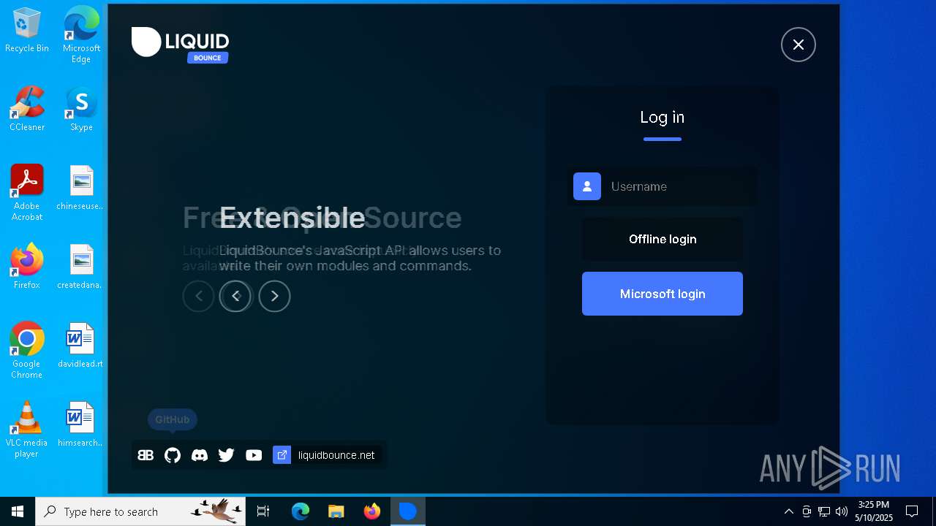Screen dimensions: 936x526
Task: Open Adobe Acrobat desktop shortcut
Action: (x=27, y=193)
